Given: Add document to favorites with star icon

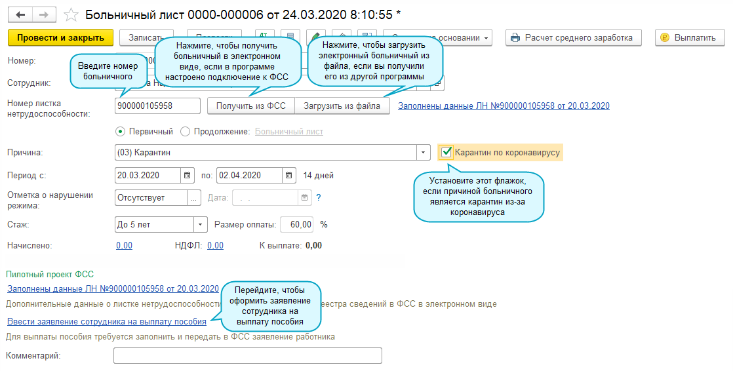Looking at the screenshot, I should [71, 15].
